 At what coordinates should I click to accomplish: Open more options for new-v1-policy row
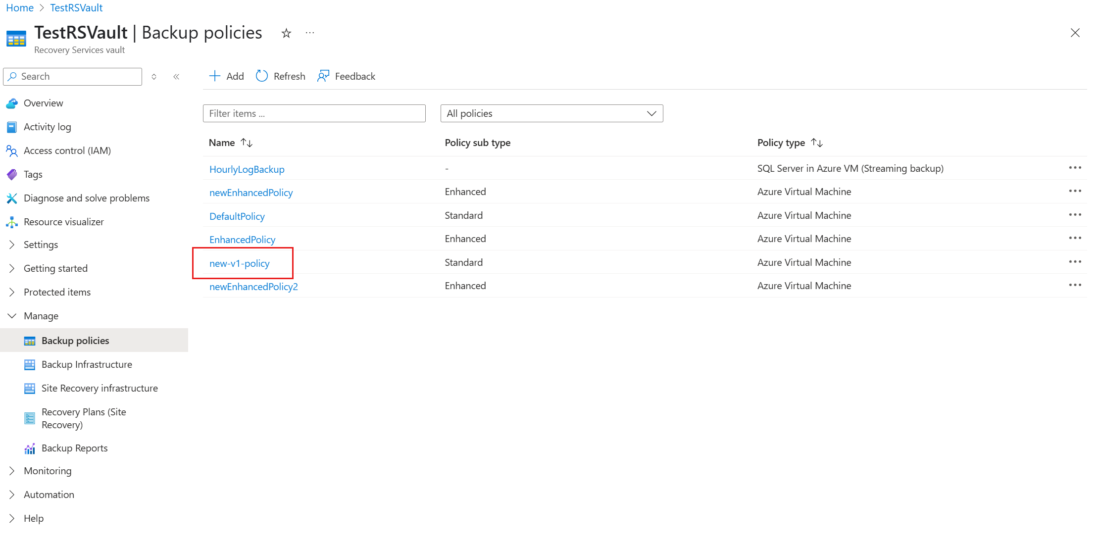click(x=1075, y=262)
